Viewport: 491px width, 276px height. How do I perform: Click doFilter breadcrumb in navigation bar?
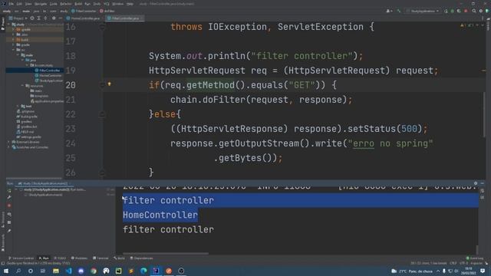[107, 11]
